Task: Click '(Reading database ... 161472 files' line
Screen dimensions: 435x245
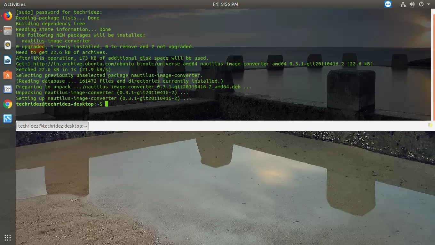Action: 120,81
